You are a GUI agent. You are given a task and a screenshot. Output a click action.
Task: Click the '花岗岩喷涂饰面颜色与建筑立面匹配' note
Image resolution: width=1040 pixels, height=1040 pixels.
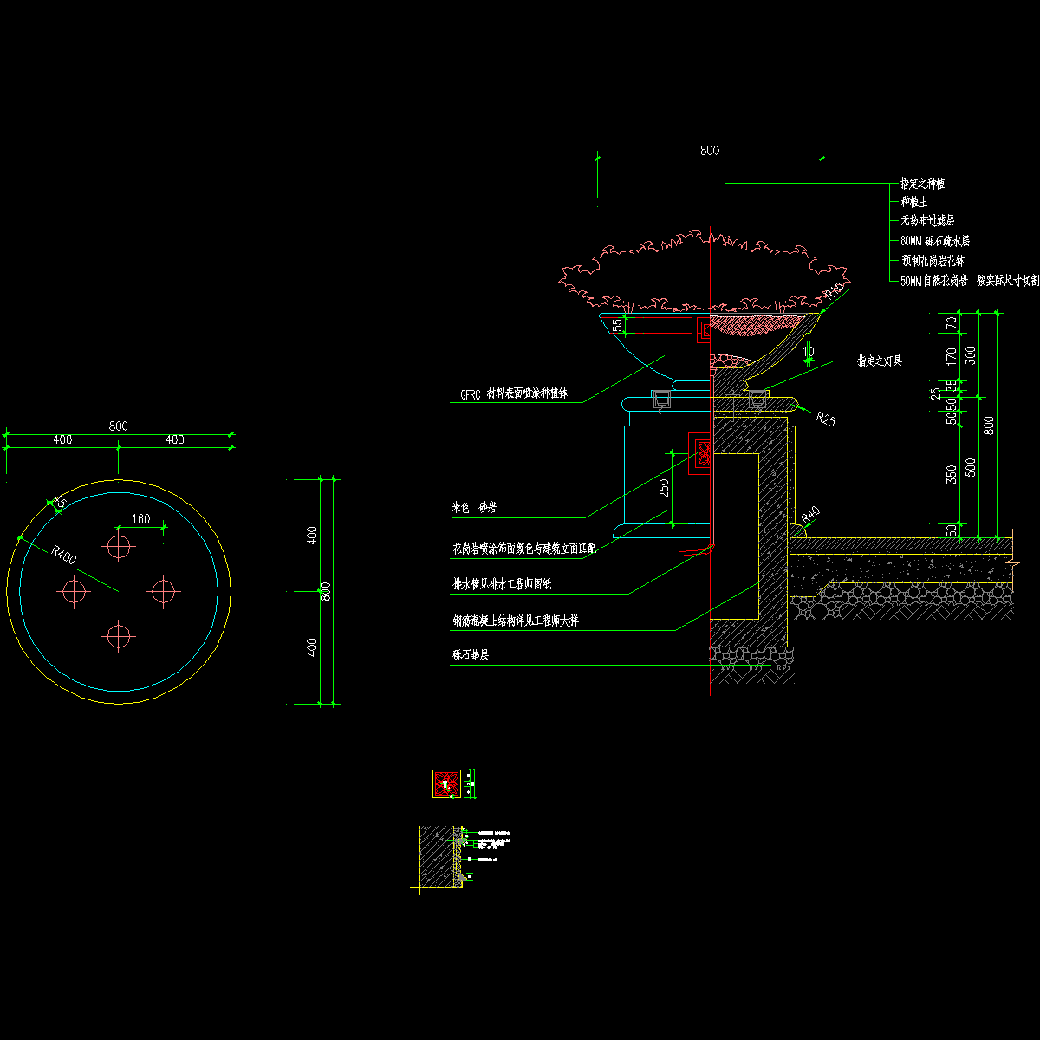[x=523, y=548]
